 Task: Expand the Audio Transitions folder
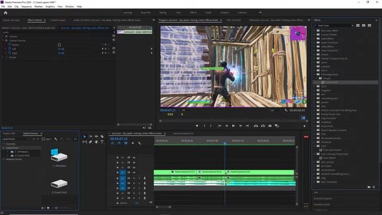click(315, 42)
